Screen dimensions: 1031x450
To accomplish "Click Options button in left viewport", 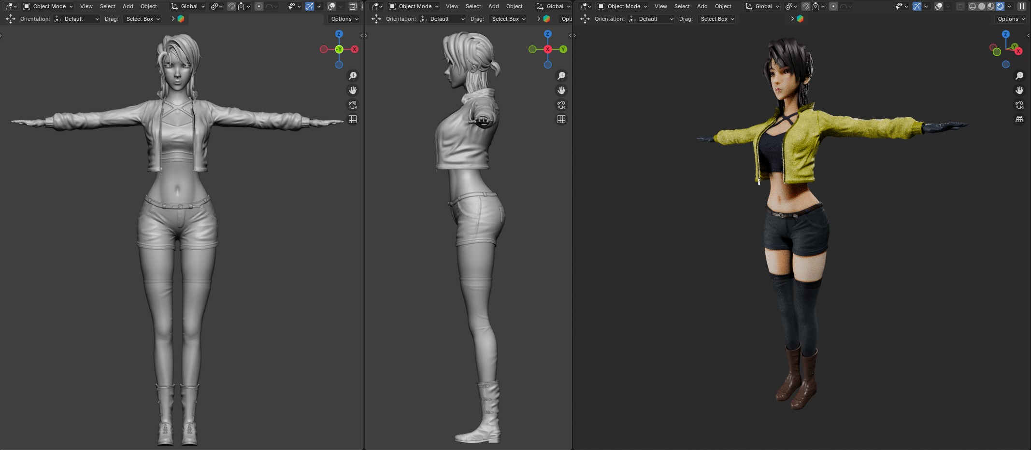I will [x=344, y=19].
